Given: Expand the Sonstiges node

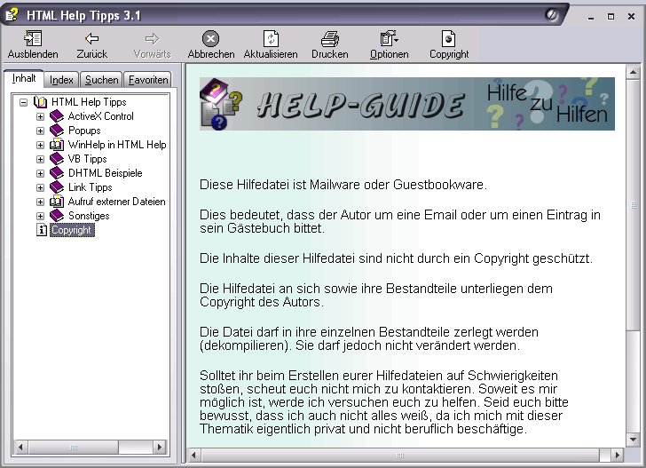Looking at the screenshot, I should pyautogui.click(x=40, y=217).
